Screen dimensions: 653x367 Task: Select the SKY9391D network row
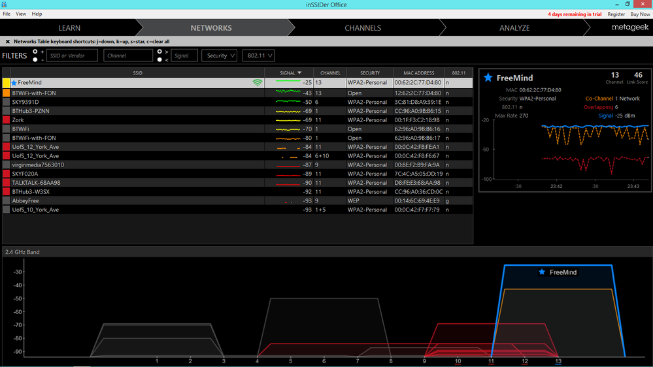[237, 102]
